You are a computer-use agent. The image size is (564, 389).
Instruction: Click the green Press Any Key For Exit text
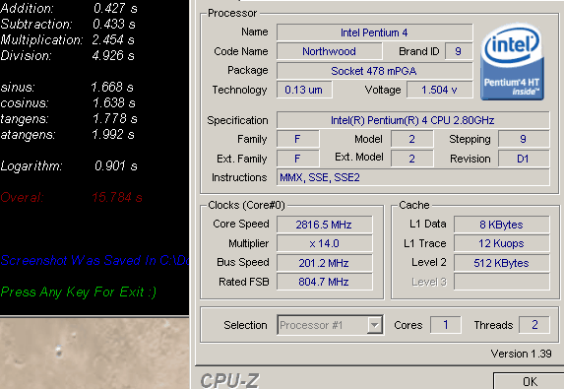coord(79,292)
